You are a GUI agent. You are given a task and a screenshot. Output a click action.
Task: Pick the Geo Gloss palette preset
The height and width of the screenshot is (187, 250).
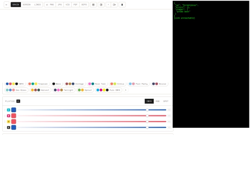point(16,90)
